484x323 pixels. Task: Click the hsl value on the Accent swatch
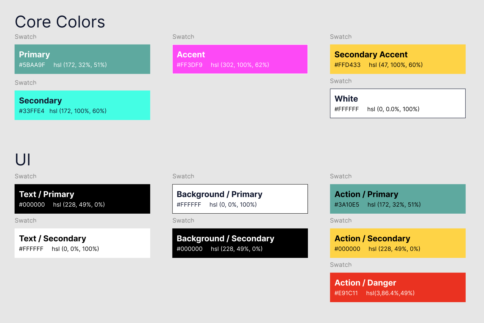pos(240,65)
